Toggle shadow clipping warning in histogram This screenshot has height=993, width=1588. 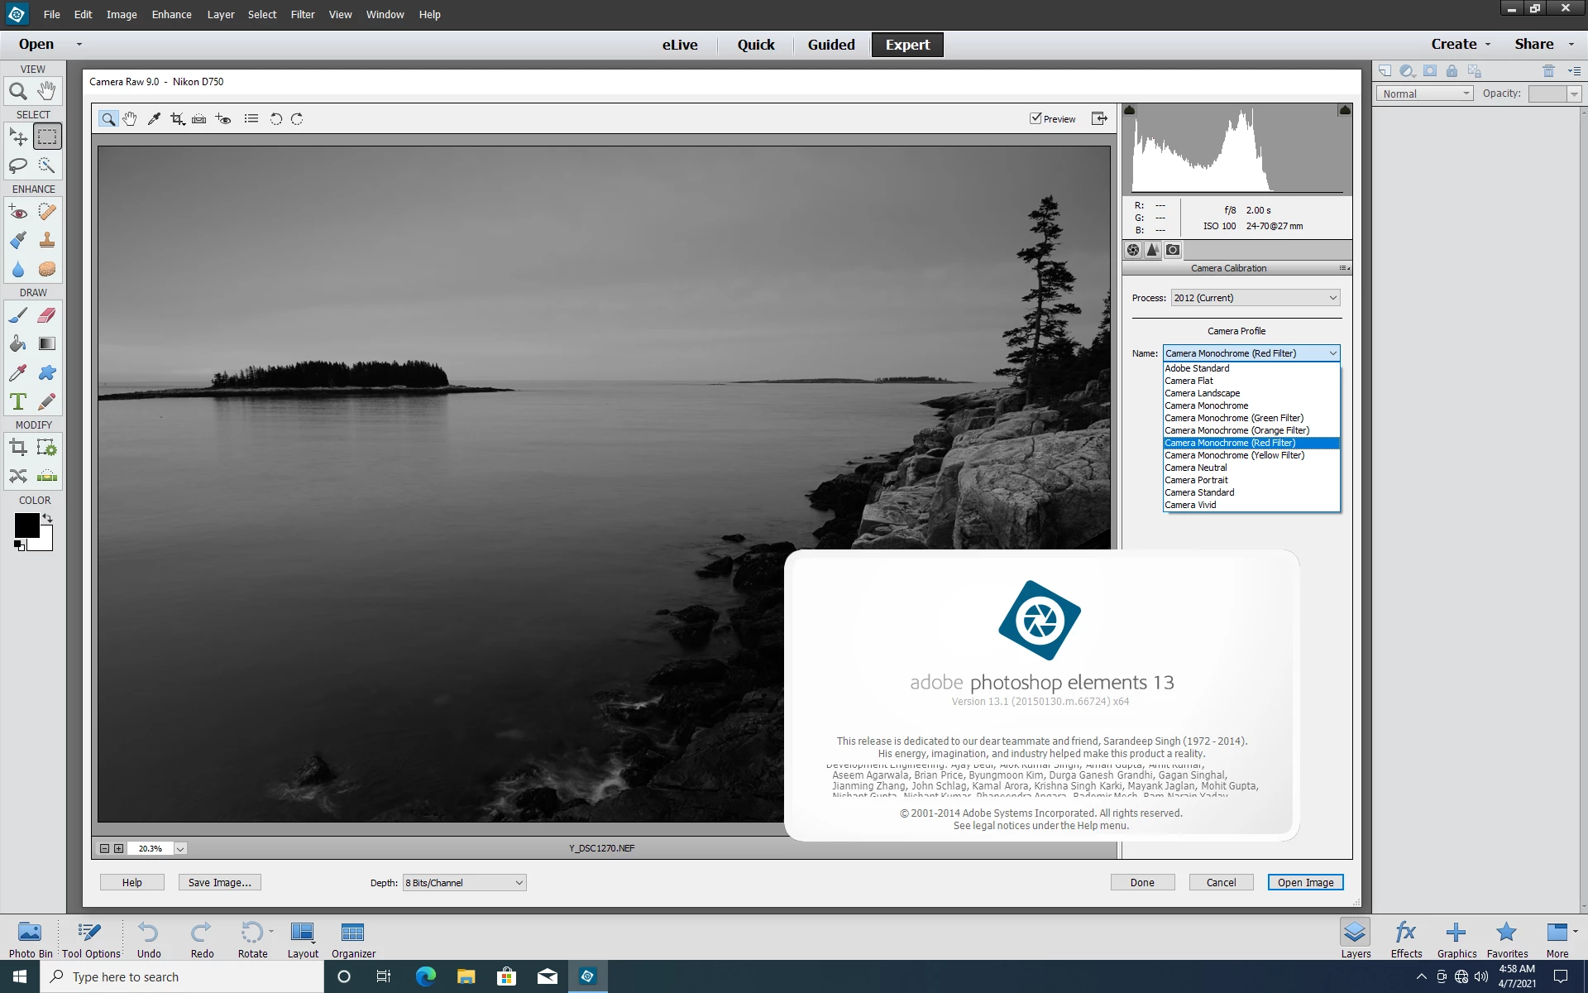1130,110
